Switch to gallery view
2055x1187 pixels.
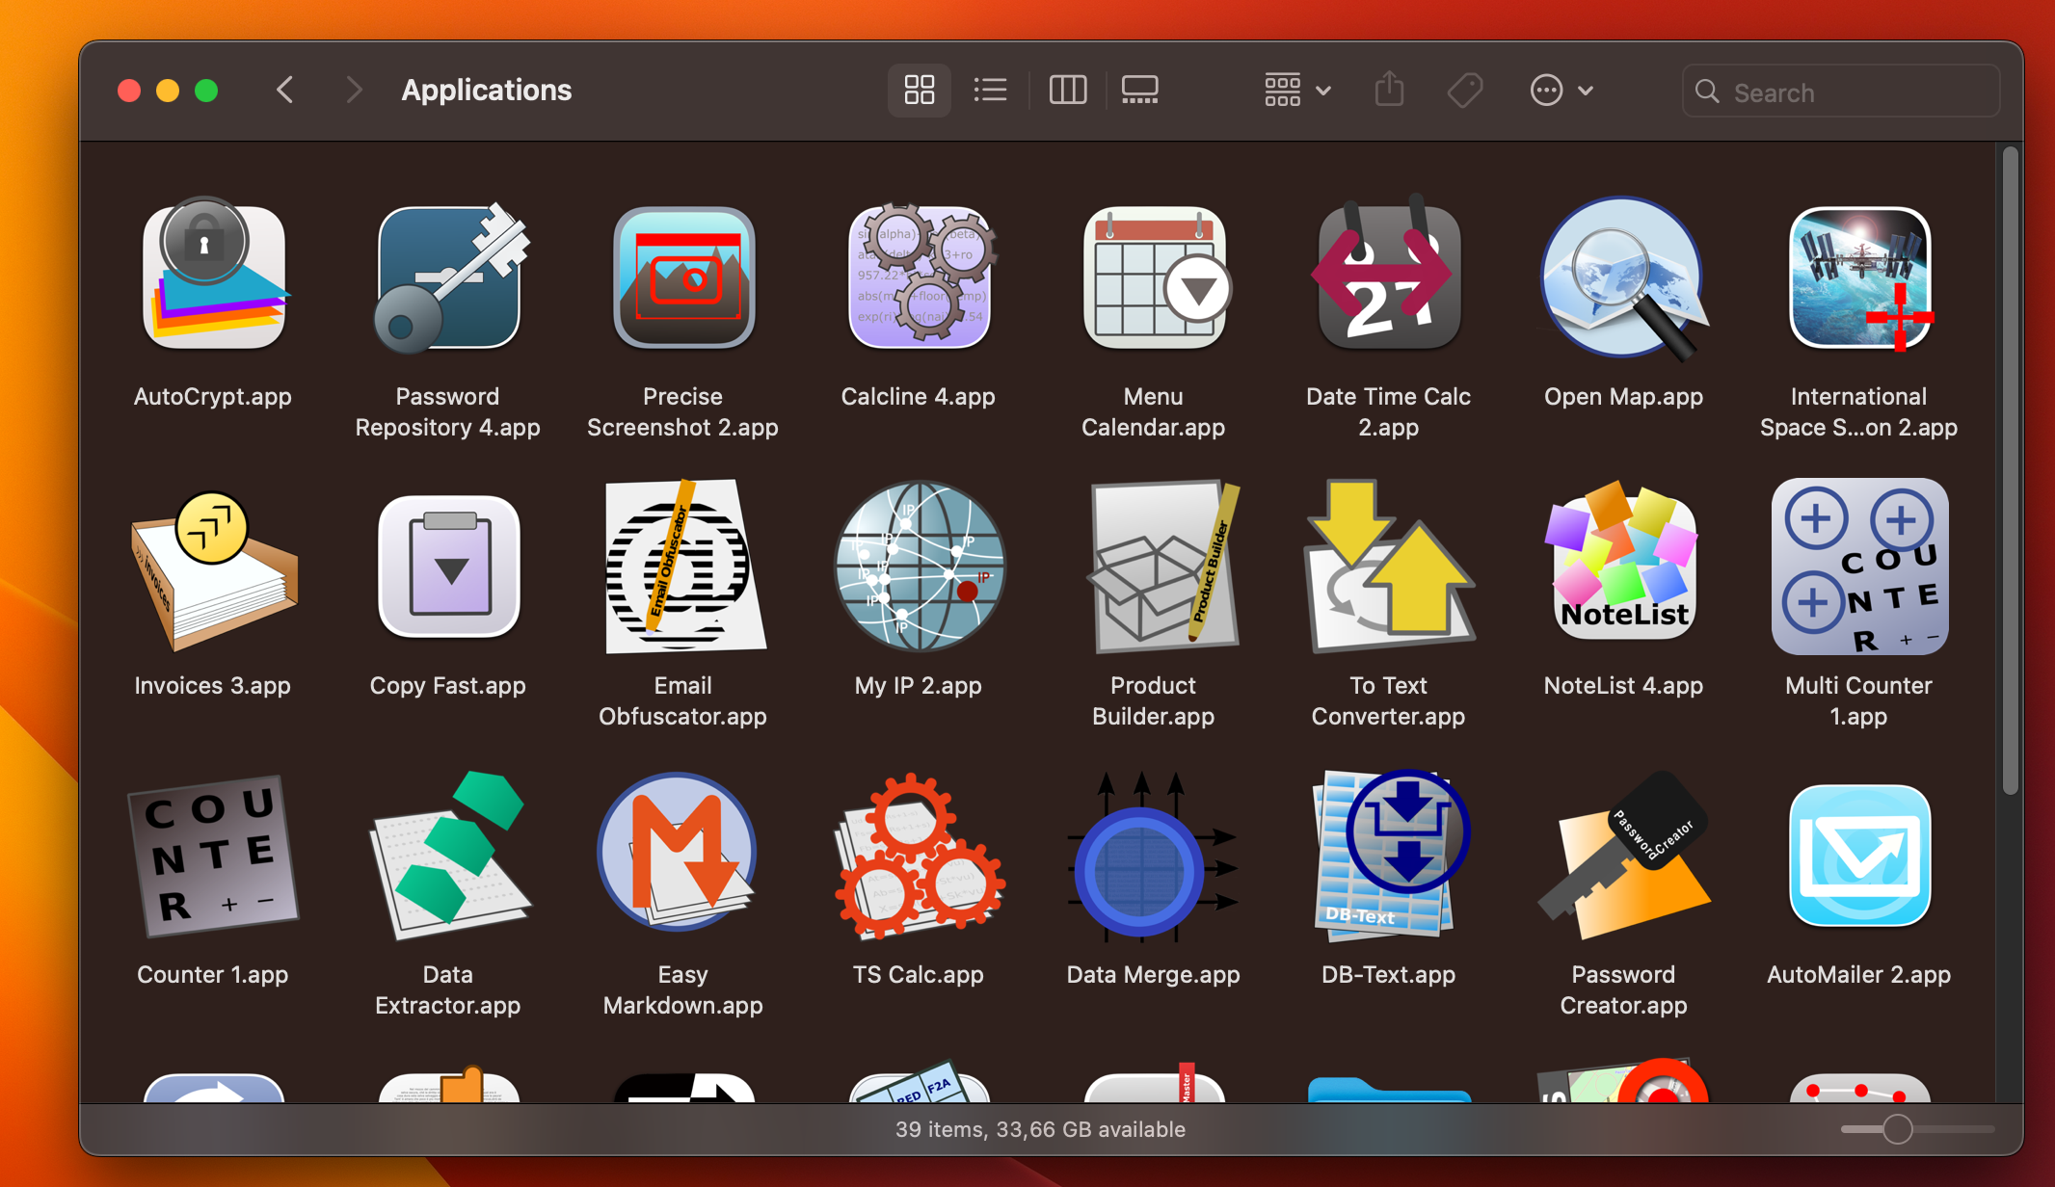[x=1140, y=91]
